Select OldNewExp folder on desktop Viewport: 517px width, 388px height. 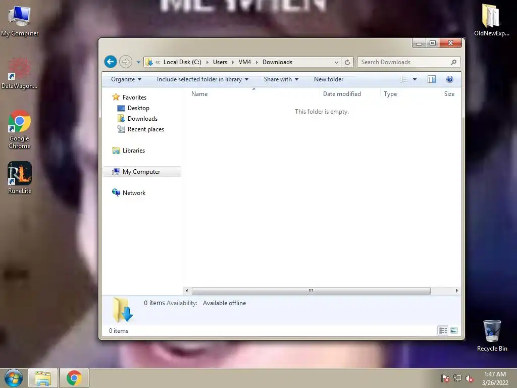point(491,20)
